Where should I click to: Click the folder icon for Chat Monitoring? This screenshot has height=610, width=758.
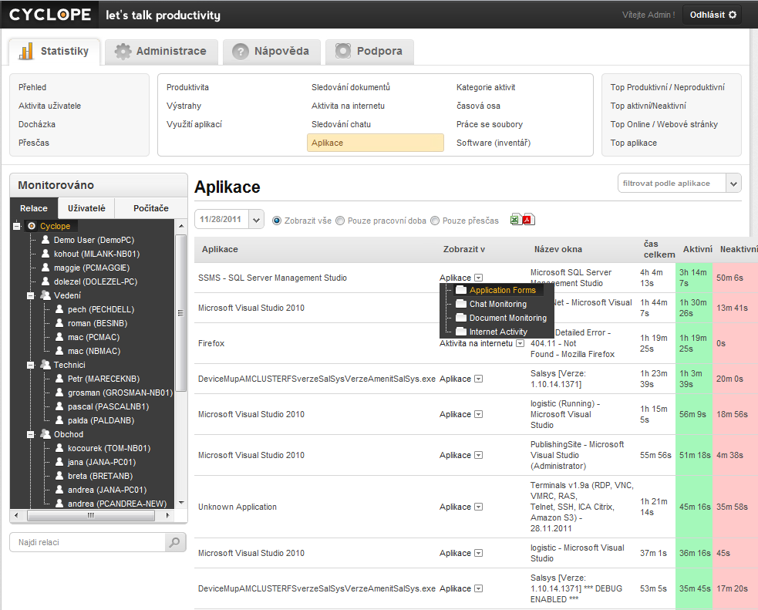pos(461,304)
